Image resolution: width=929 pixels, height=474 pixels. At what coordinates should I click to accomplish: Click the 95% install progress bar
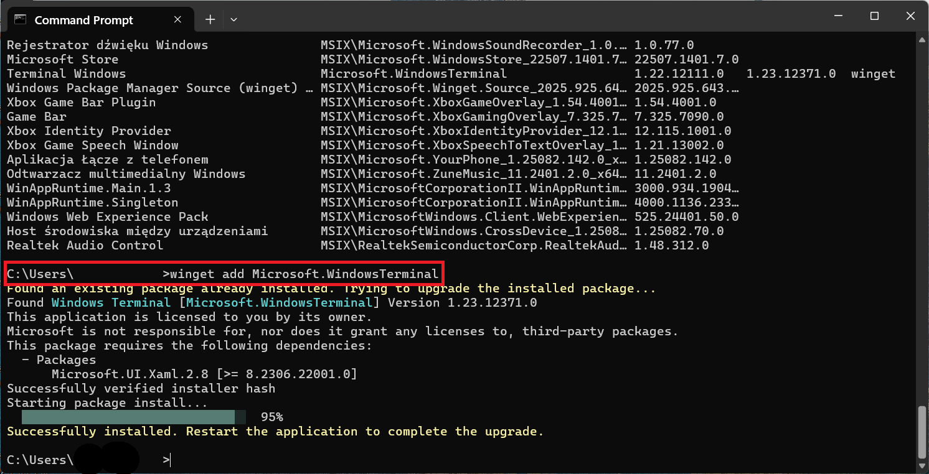pyautogui.click(x=134, y=417)
